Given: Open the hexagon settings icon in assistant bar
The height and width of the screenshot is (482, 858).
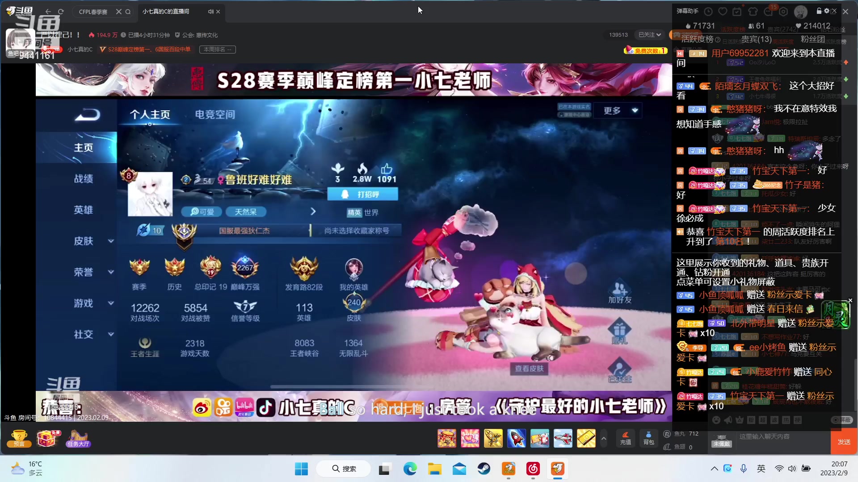Looking at the screenshot, I should [x=783, y=11].
